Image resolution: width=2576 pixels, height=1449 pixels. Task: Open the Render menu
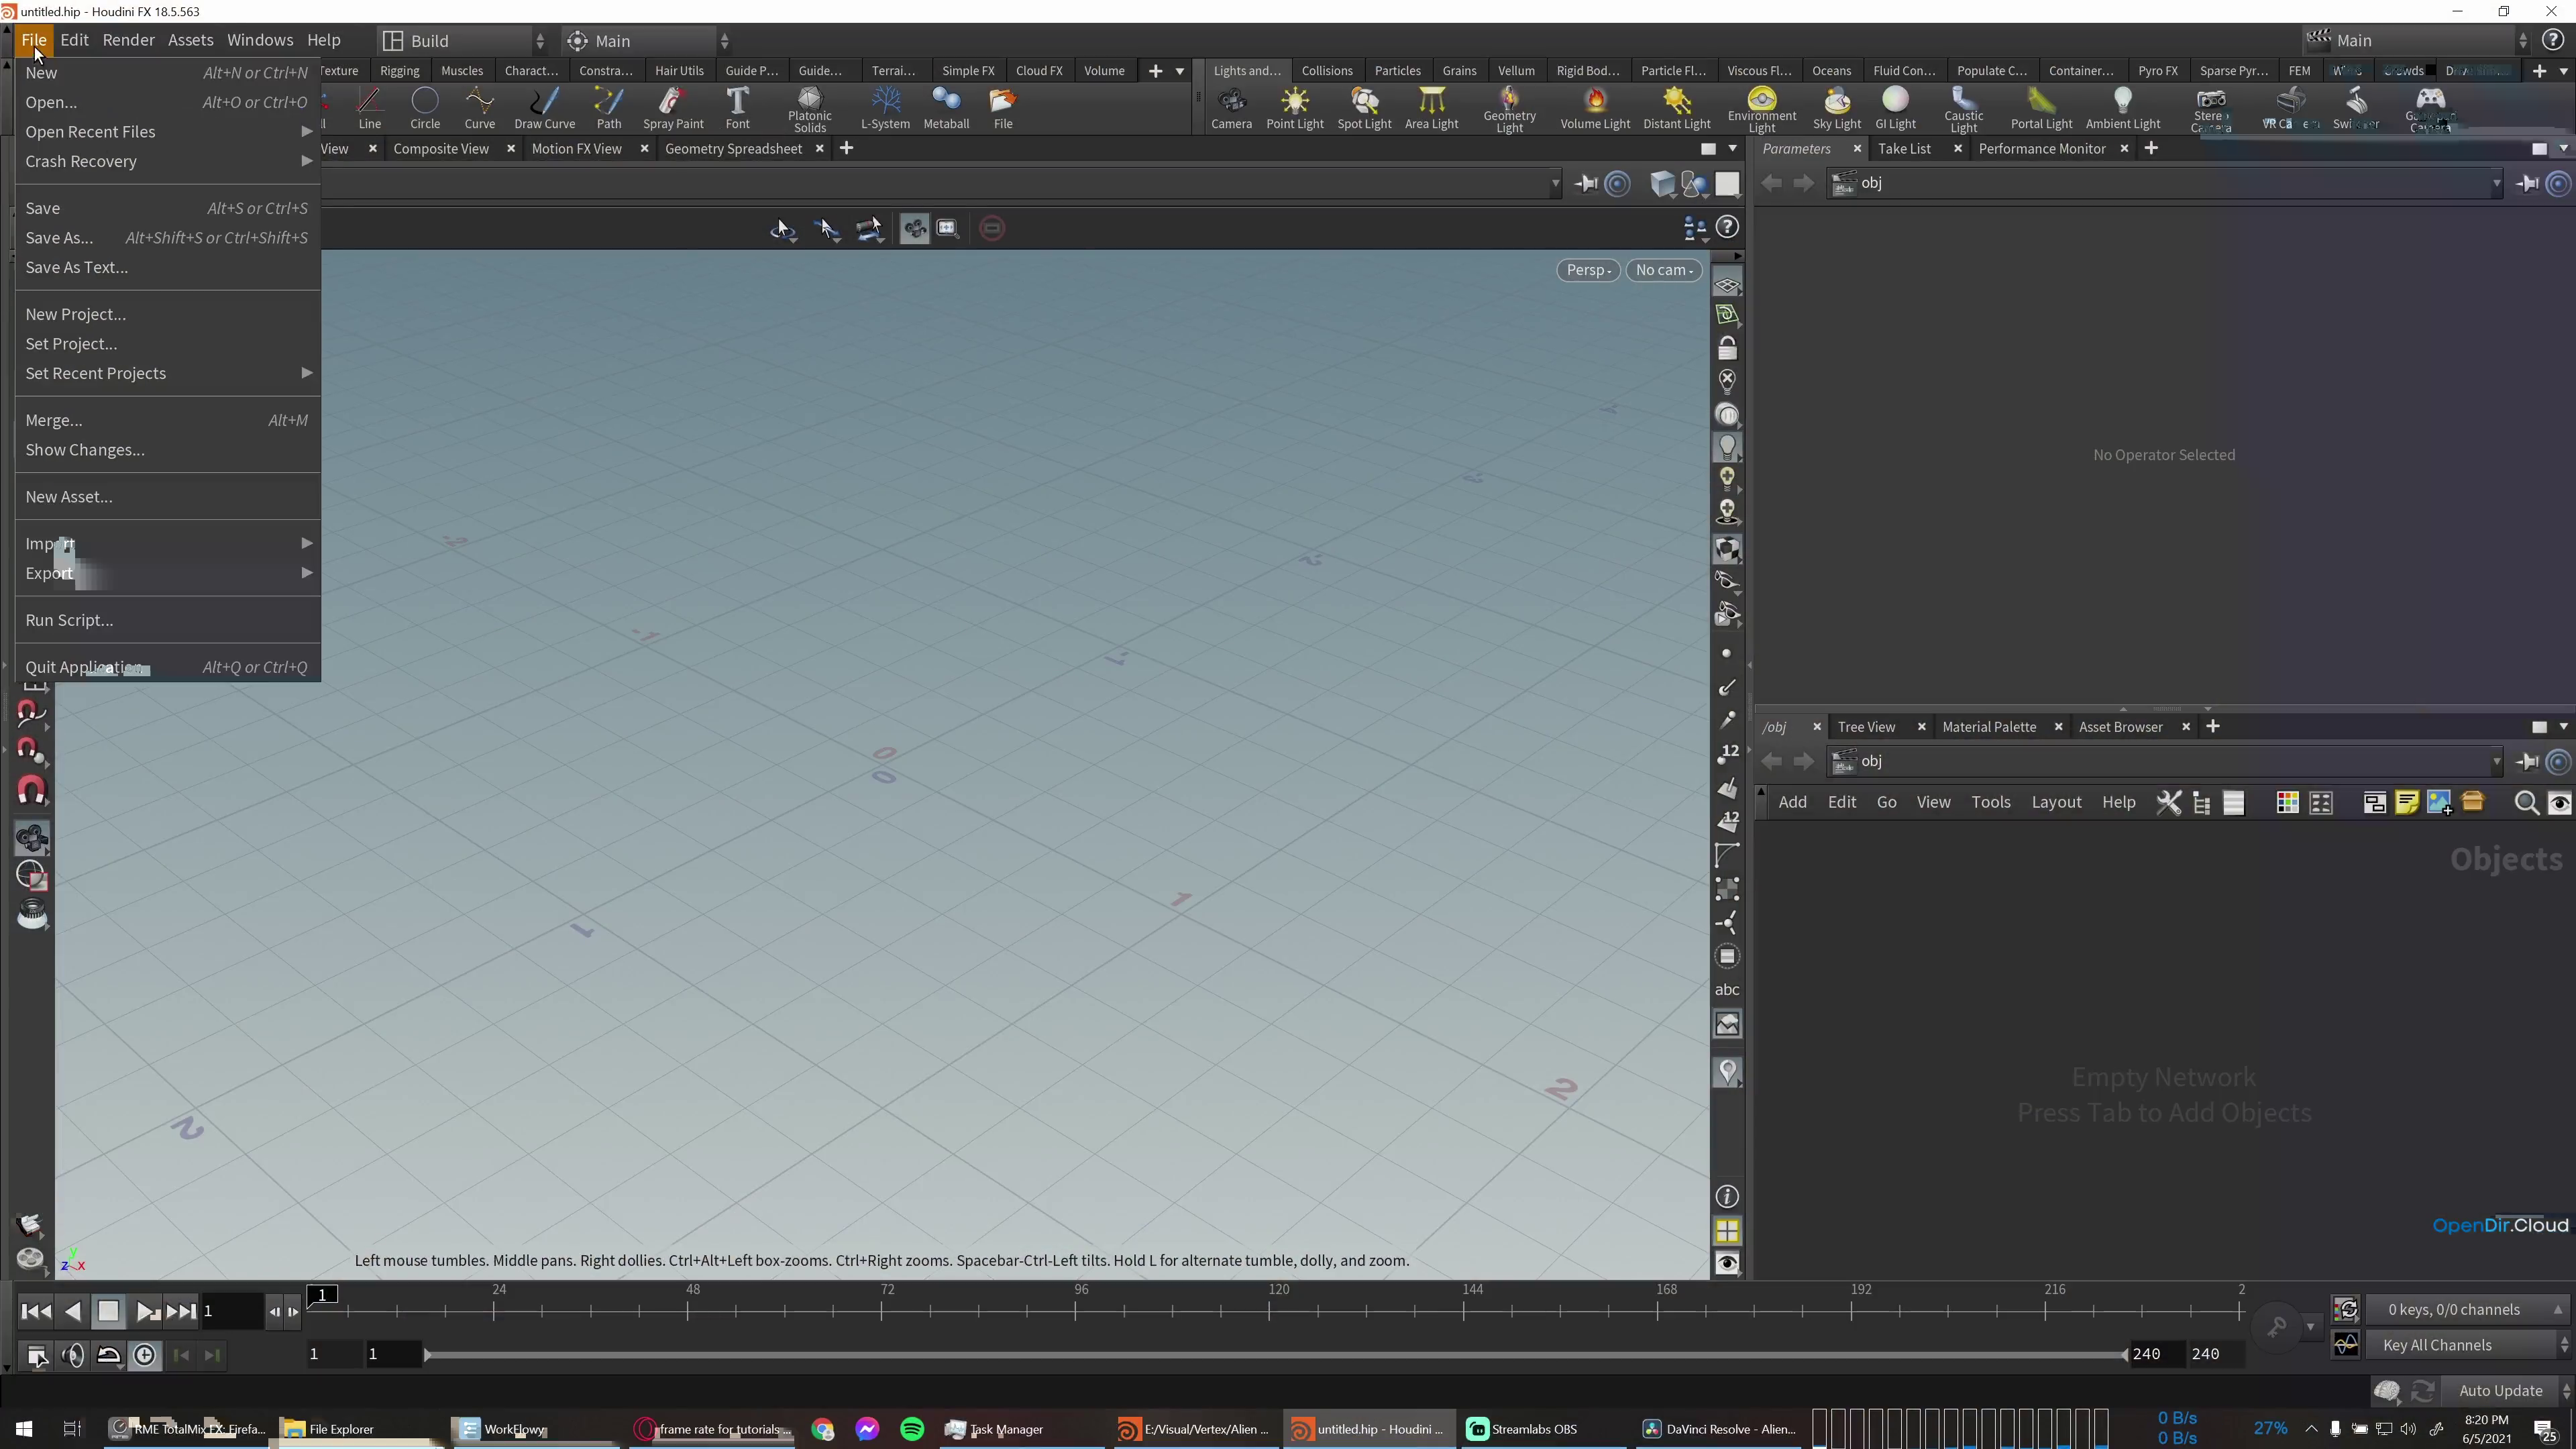pos(128,40)
